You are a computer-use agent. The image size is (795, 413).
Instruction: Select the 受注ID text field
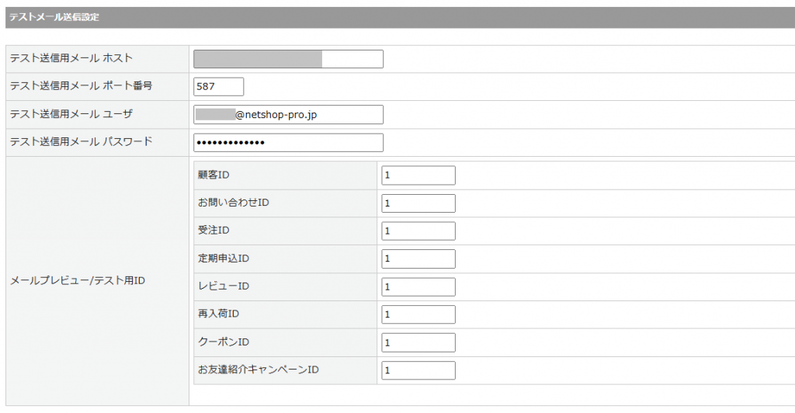[x=418, y=231]
